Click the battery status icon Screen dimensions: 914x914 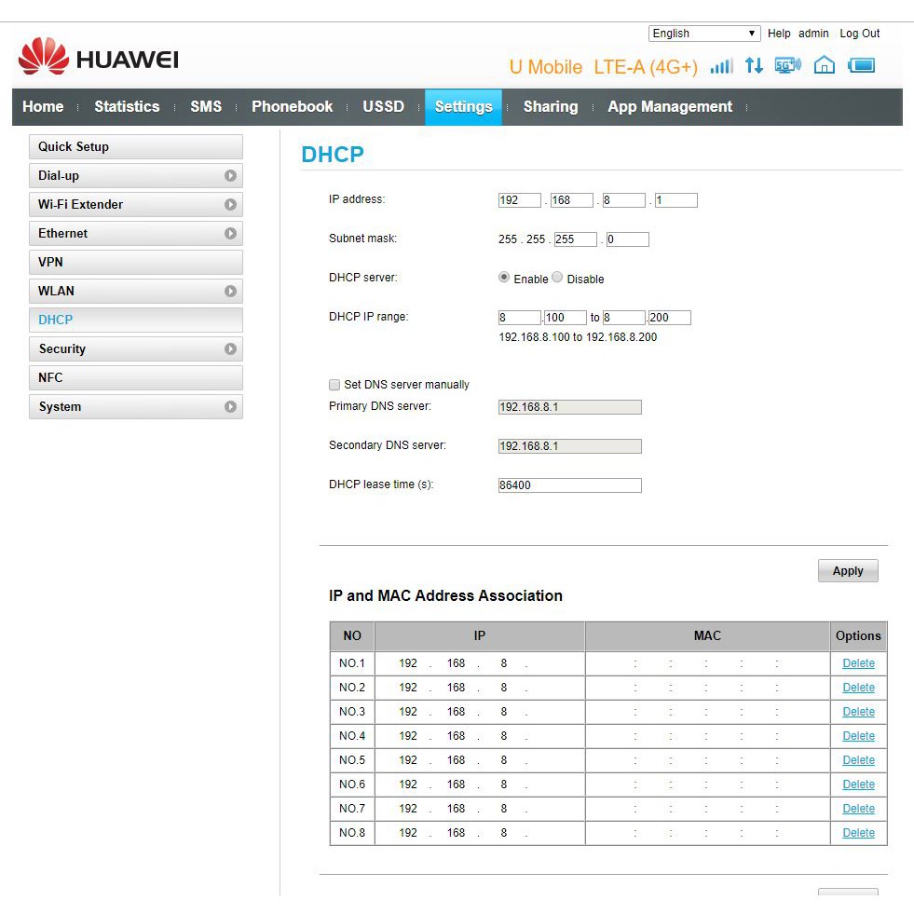pos(860,66)
